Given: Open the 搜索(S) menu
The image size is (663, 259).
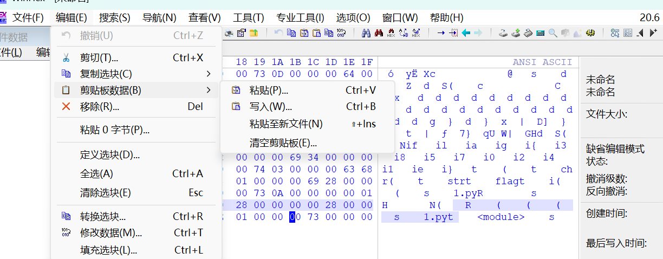Looking at the screenshot, I should pyautogui.click(x=115, y=17).
